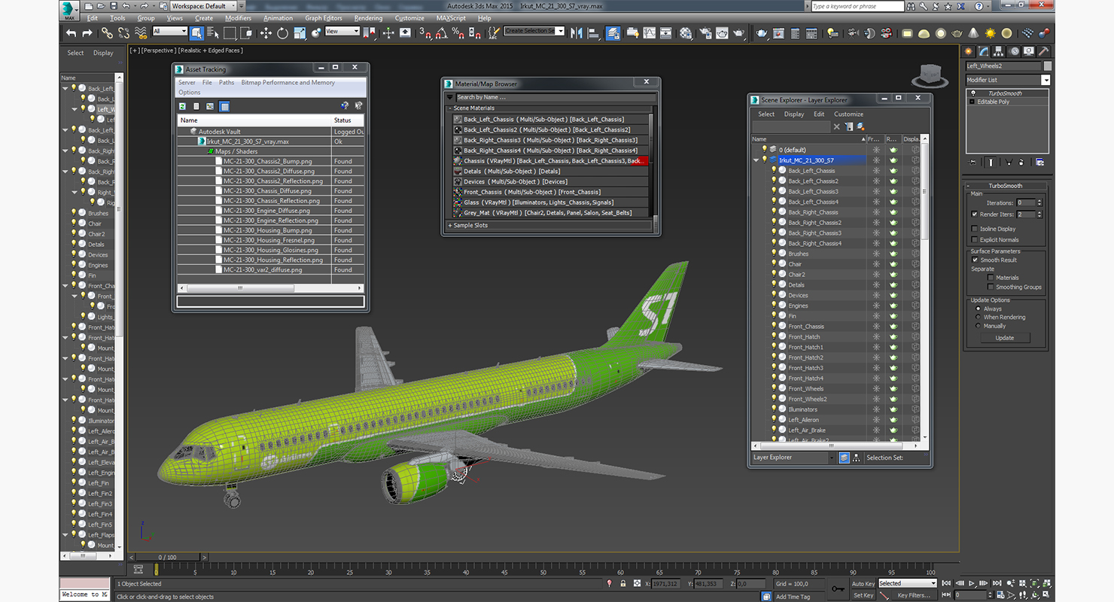Image resolution: width=1114 pixels, height=602 pixels.
Task: Click the Left_Wheels2 object color swatch
Action: [x=1048, y=66]
